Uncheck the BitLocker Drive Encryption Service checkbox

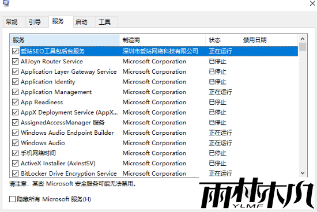point(15,173)
